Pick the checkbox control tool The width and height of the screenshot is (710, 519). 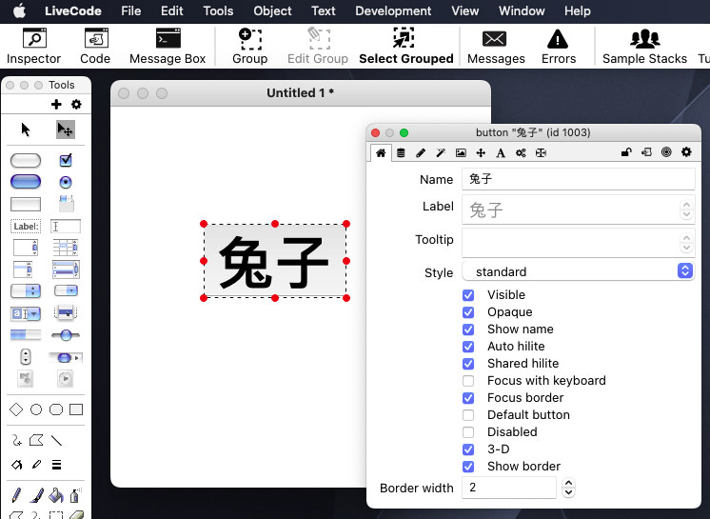66,160
